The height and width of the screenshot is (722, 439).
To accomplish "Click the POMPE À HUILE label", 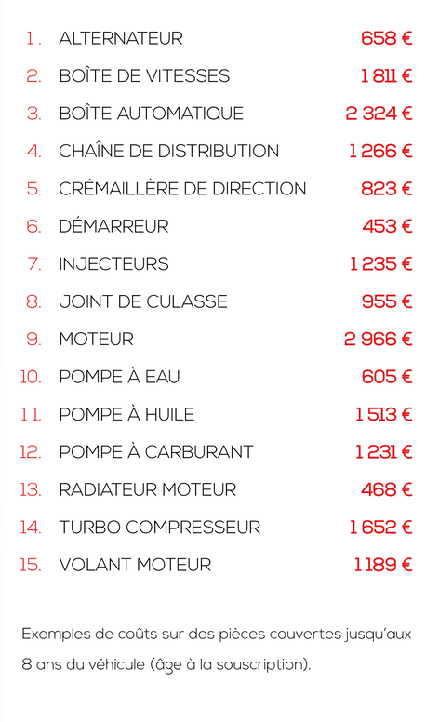I will click(x=126, y=414).
